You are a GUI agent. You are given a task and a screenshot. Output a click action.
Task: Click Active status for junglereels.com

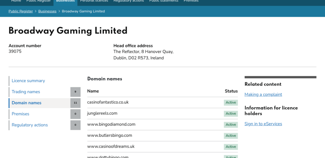[231, 114]
